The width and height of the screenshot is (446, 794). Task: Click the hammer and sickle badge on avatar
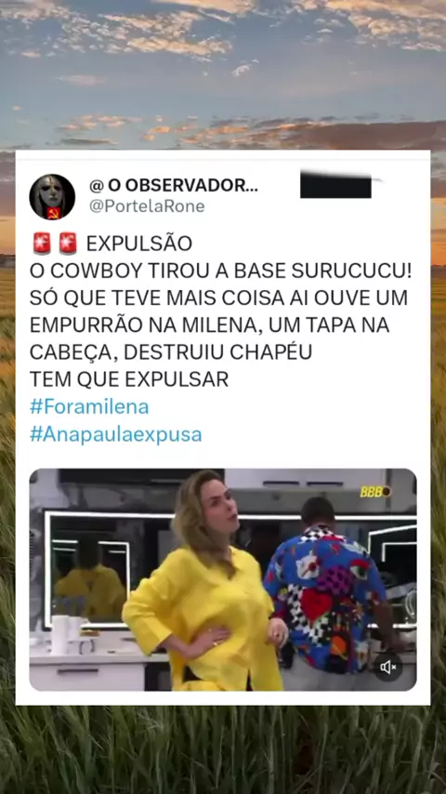(54, 213)
